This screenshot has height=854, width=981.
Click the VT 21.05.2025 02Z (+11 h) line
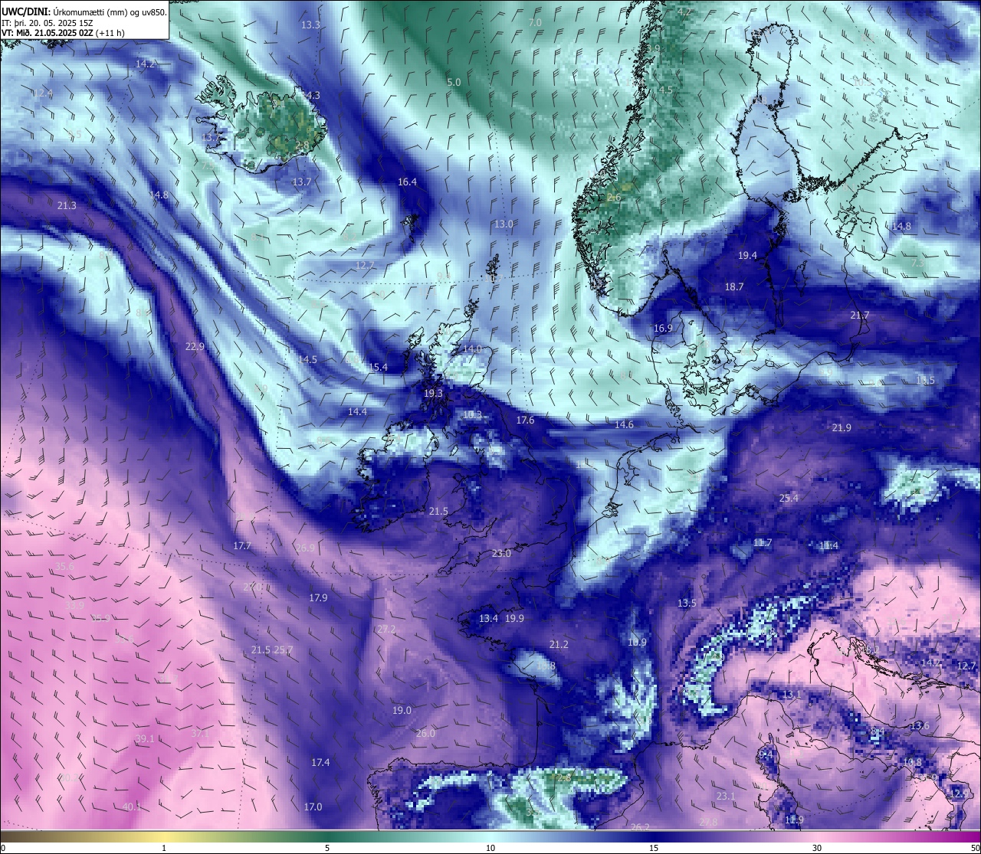click(64, 33)
